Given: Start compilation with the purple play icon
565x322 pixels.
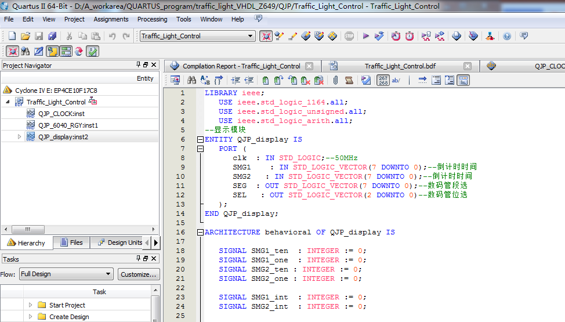Looking at the screenshot, I should click(x=365, y=36).
